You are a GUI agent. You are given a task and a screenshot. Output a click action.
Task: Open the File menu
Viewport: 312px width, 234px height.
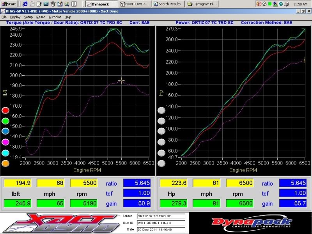(4, 17)
